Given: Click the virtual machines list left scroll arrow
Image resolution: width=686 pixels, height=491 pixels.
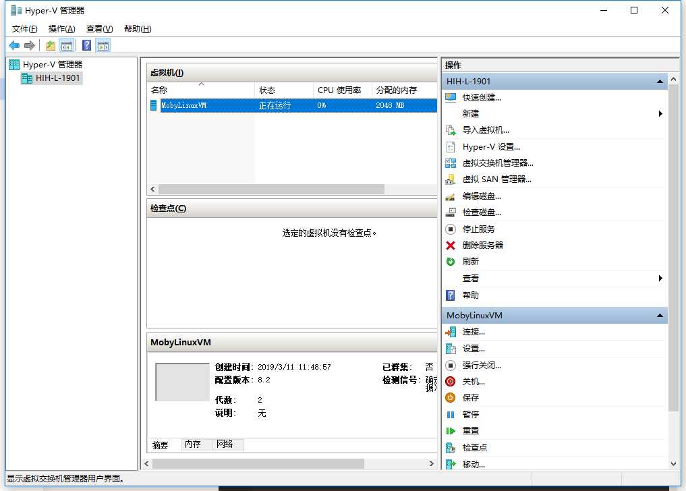Looking at the screenshot, I should [x=152, y=189].
